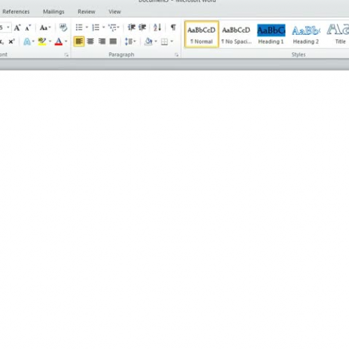Image resolution: width=349 pixels, height=349 pixels.
Task: Toggle subscript formatting
Action: (x=2, y=42)
